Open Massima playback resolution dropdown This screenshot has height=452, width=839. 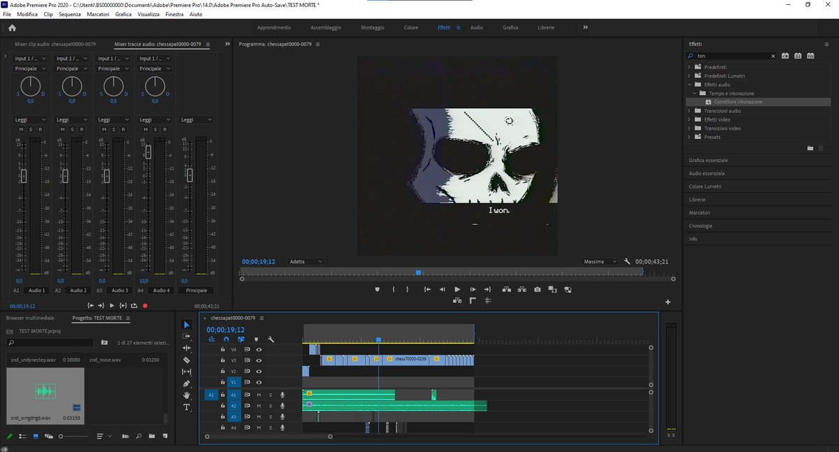(x=600, y=261)
